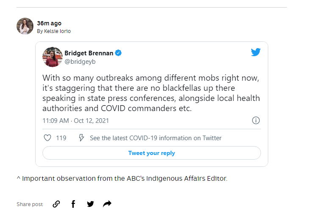Click the 36m ago post timestamp
The image size is (314, 212).
coord(49,23)
